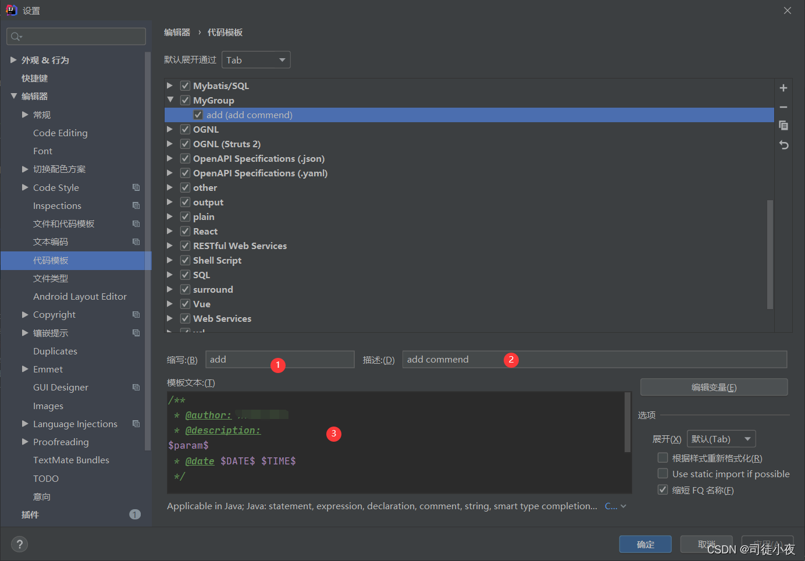Click the 取消 button

click(x=707, y=544)
